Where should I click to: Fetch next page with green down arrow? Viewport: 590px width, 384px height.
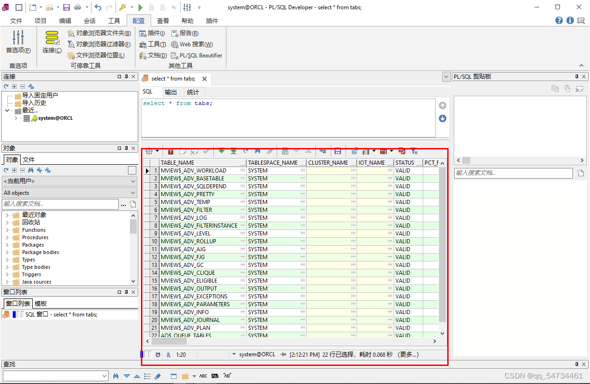222,151
